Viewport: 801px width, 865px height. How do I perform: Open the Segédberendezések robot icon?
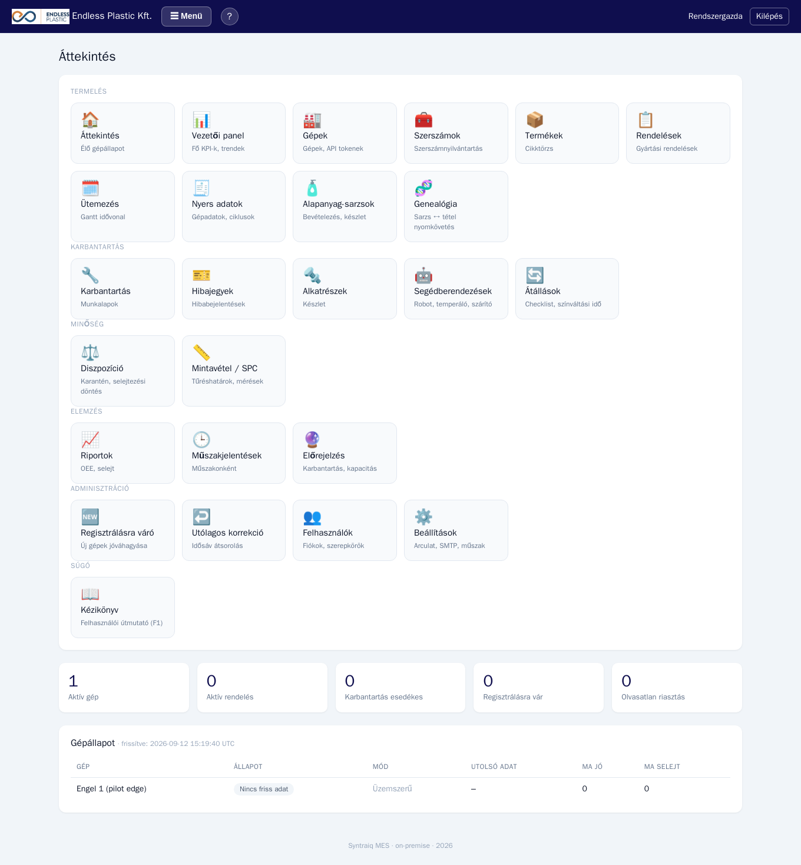423,275
